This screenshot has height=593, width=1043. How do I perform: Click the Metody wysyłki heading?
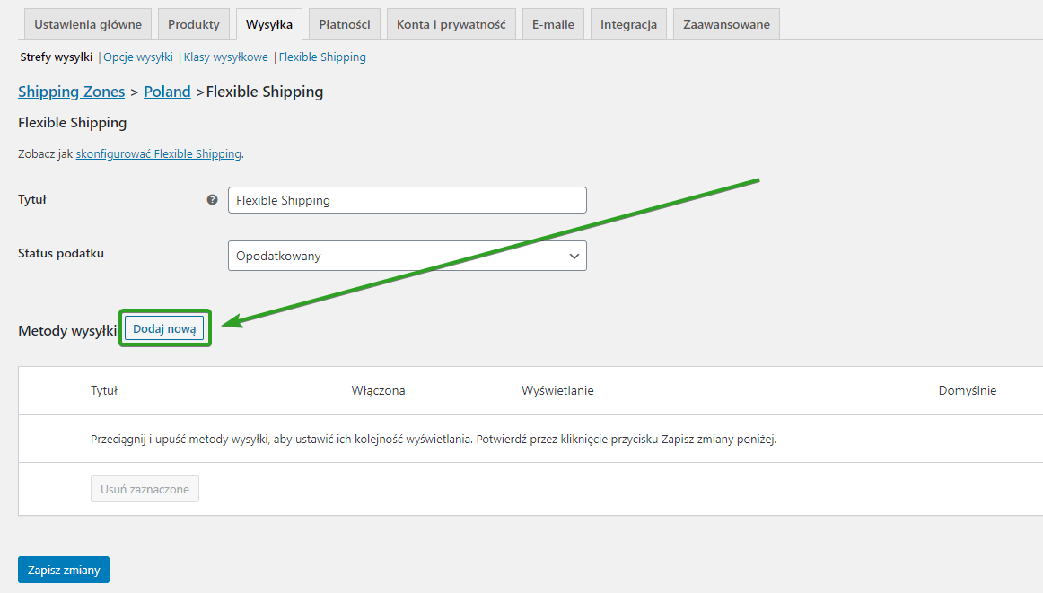67,330
